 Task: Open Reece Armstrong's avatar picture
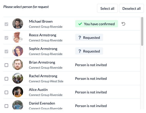[x=18, y=37]
